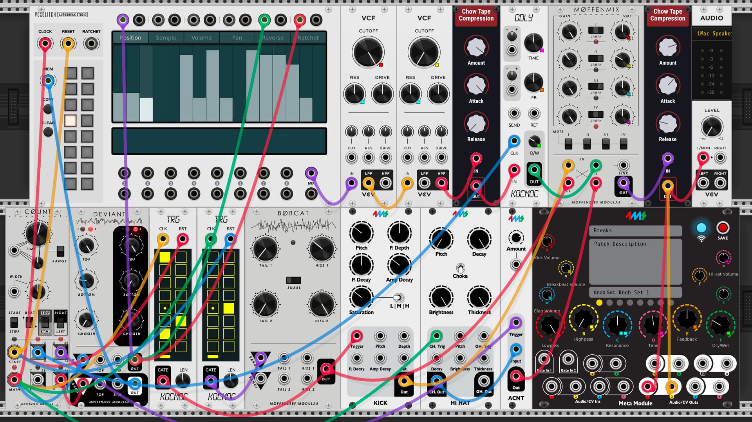Toggle the START/STOP switch on COUNT
Screen dimensions: 752x422
pyautogui.click(x=14, y=322)
